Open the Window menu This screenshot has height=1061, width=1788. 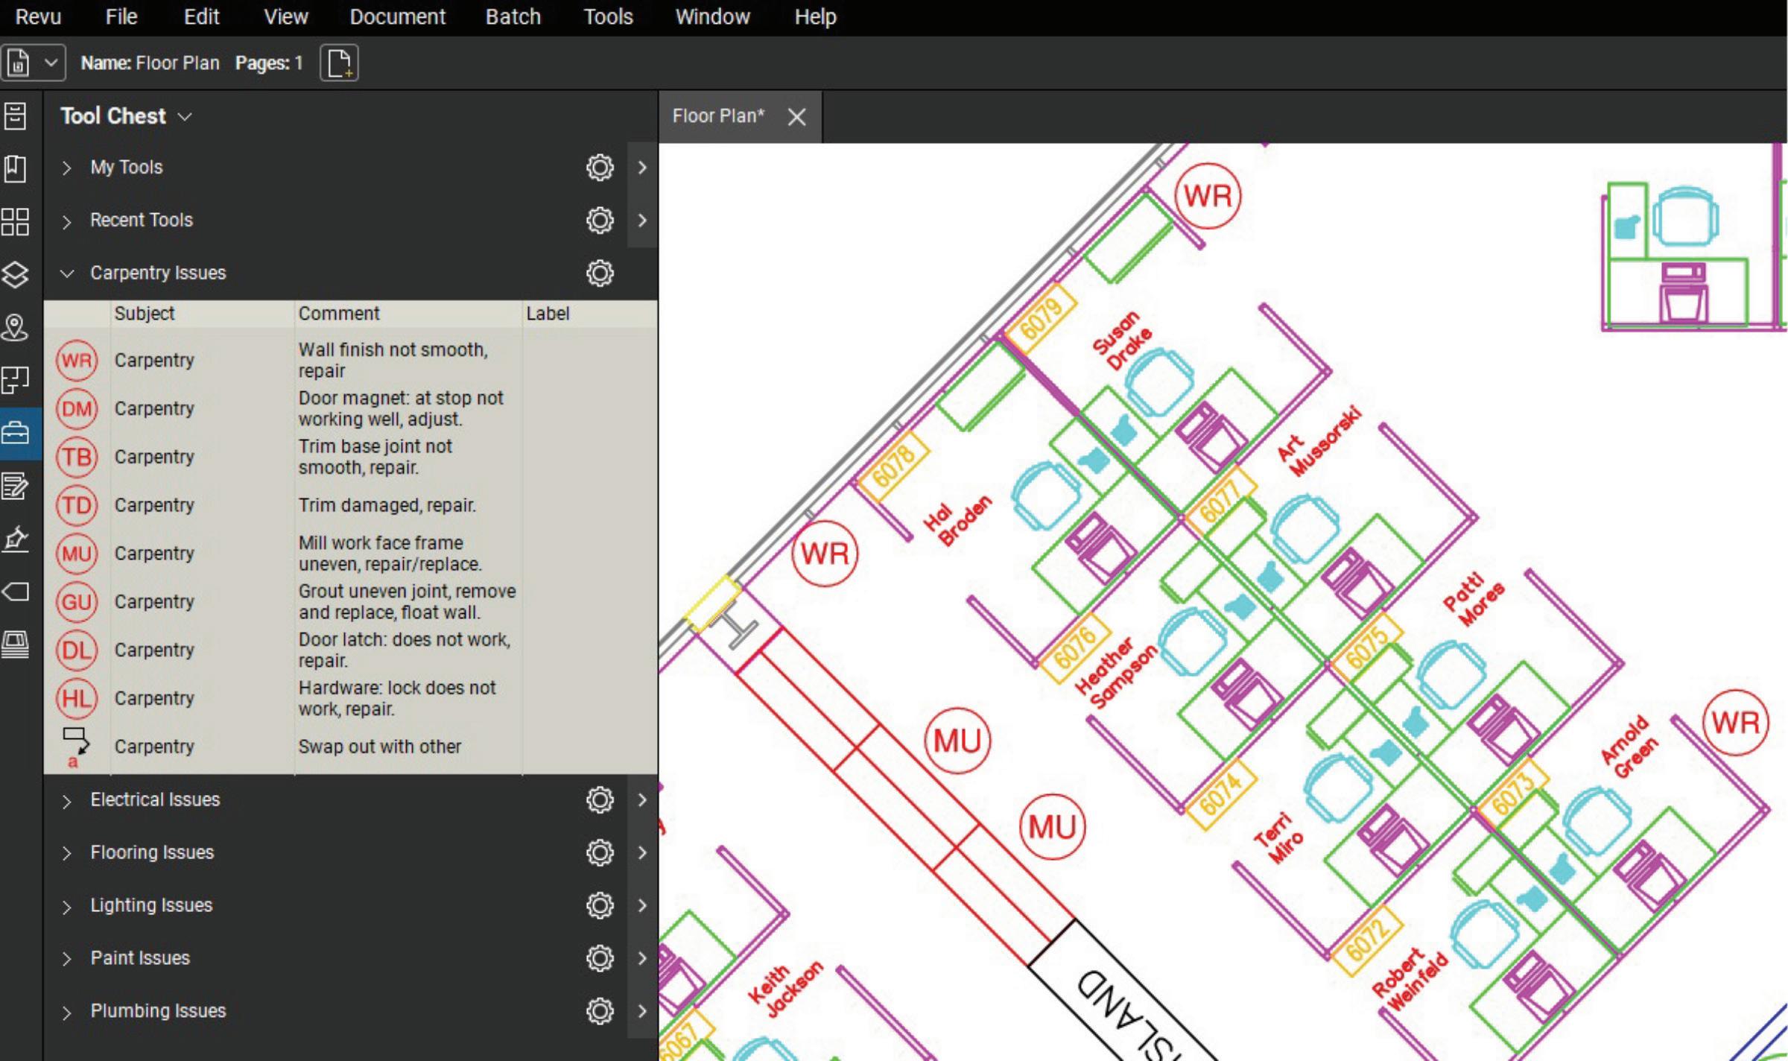[712, 16]
